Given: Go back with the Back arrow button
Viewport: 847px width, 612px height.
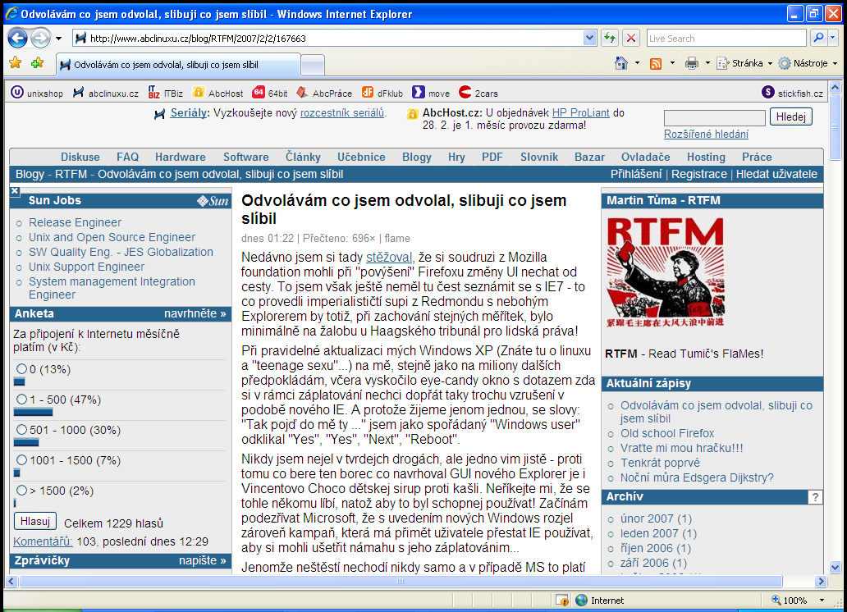Looking at the screenshot, I should (x=17, y=38).
